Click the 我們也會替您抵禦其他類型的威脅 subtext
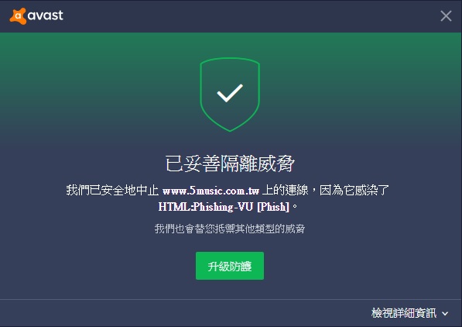This screenshot has width=462, height=327. click(230, 229)
